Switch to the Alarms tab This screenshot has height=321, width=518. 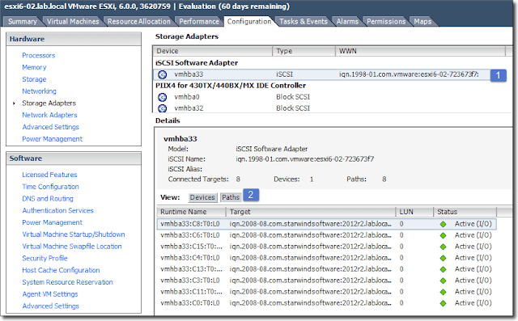pyautogui.click(x=347, y=22)
